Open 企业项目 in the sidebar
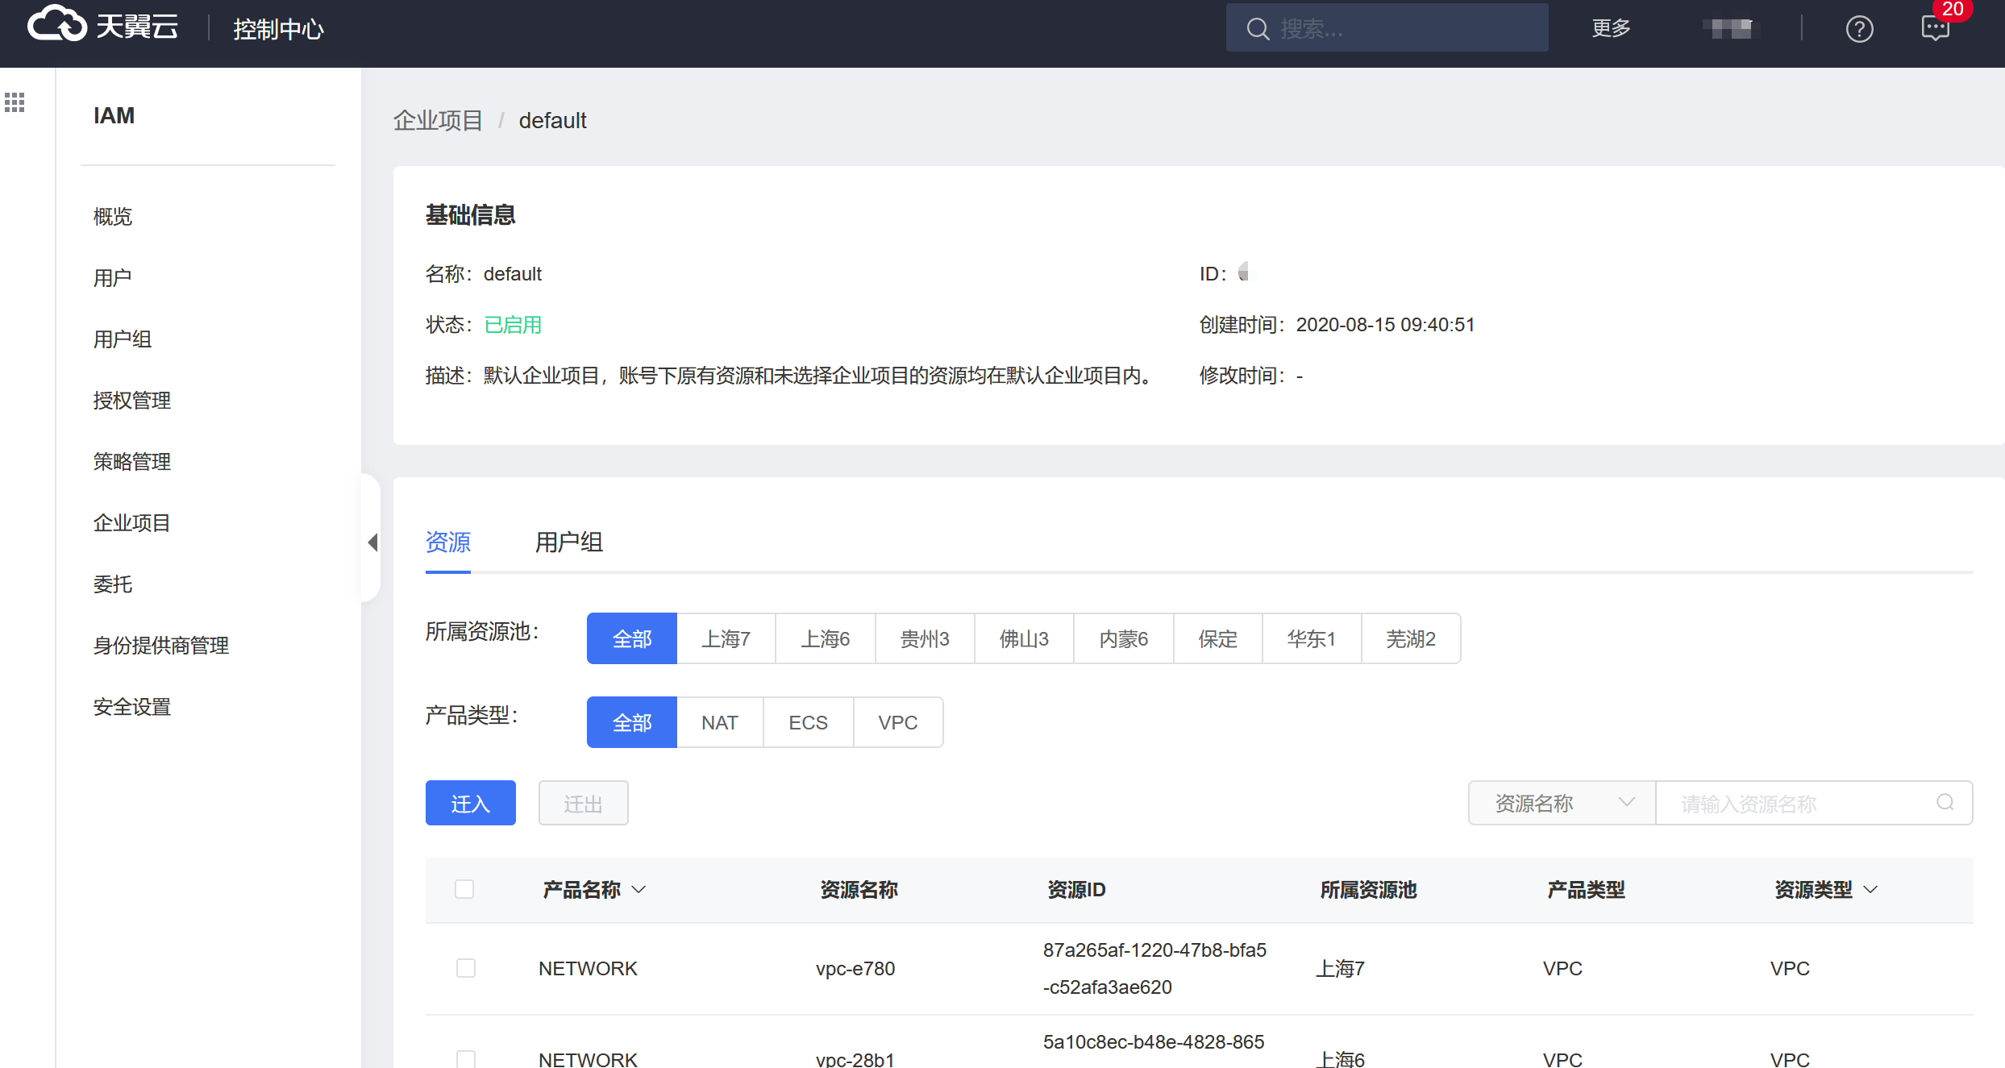 (x=132, y=523)
